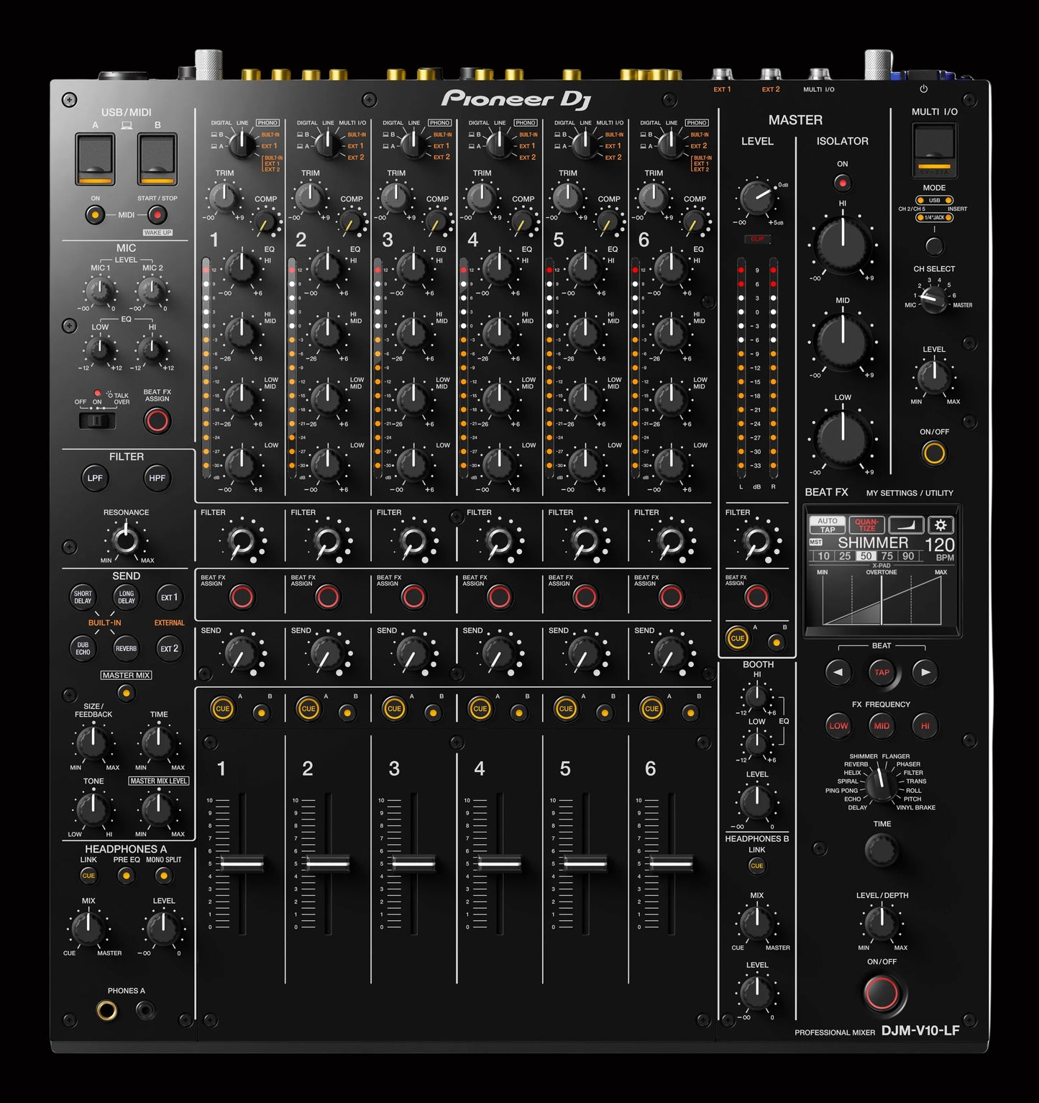
Task: Click channel 6 fader cap
Action: click(671, 863)
